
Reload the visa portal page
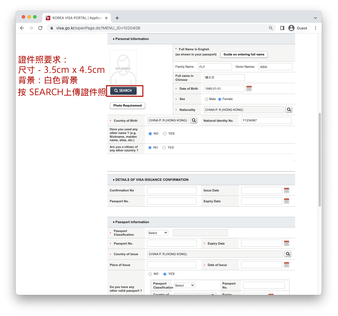click(x=40, y=28)
